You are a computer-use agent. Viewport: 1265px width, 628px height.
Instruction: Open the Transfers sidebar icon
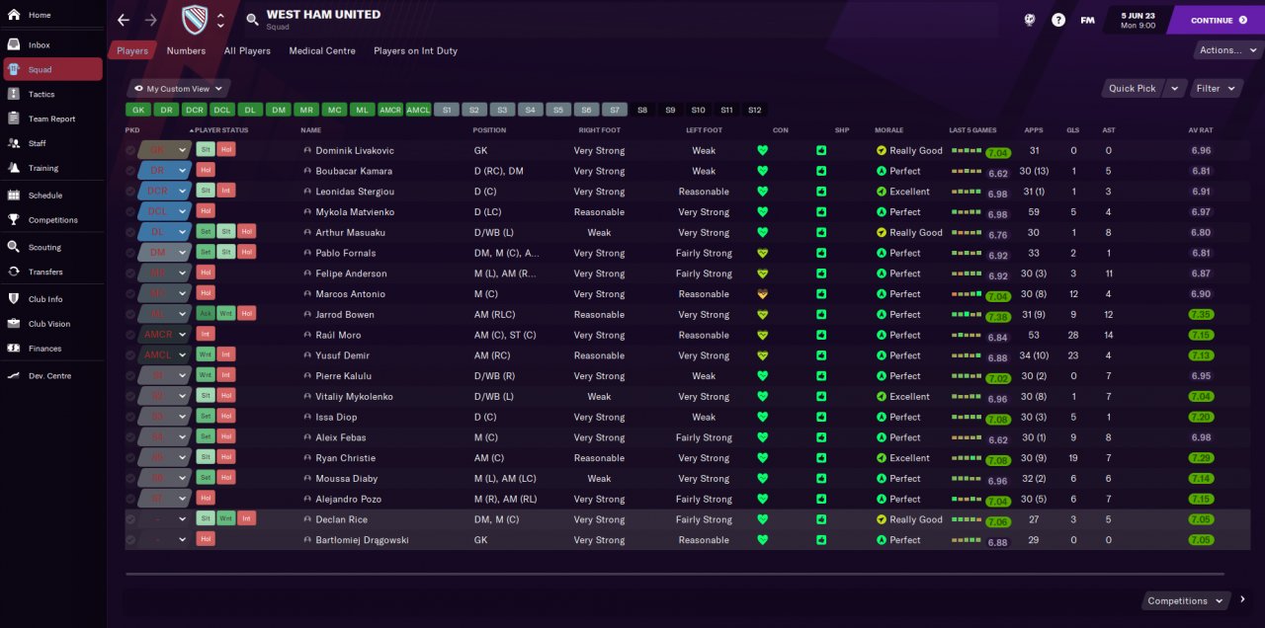pos(14,273)
